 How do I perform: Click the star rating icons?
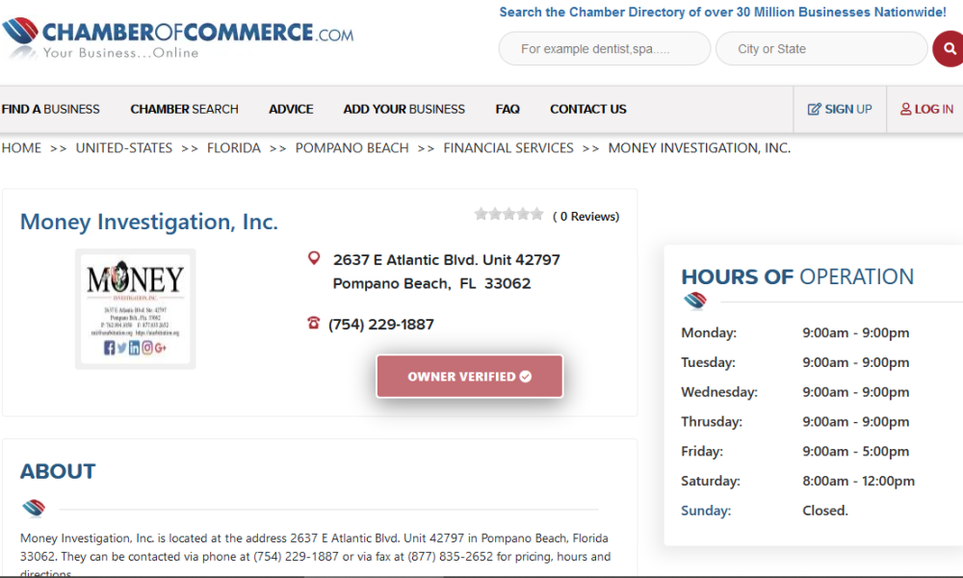[x=508, y=215]
